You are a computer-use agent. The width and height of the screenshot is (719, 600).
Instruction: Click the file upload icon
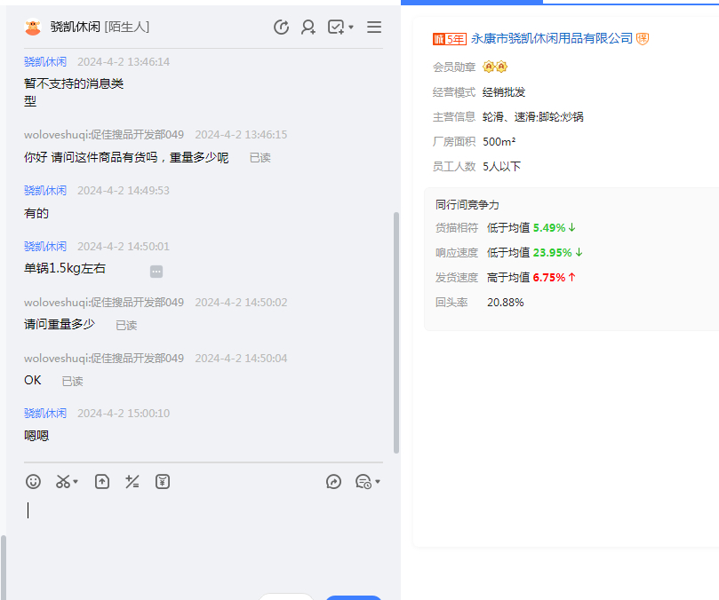pos(102,482)
